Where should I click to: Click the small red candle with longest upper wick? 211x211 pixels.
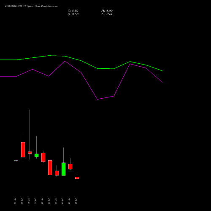point(30,152)
